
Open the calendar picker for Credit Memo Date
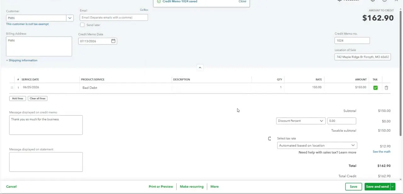pos(113,41)
